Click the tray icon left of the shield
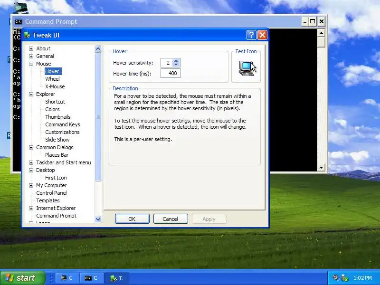The image size is (380, 285). coord(335,278)
